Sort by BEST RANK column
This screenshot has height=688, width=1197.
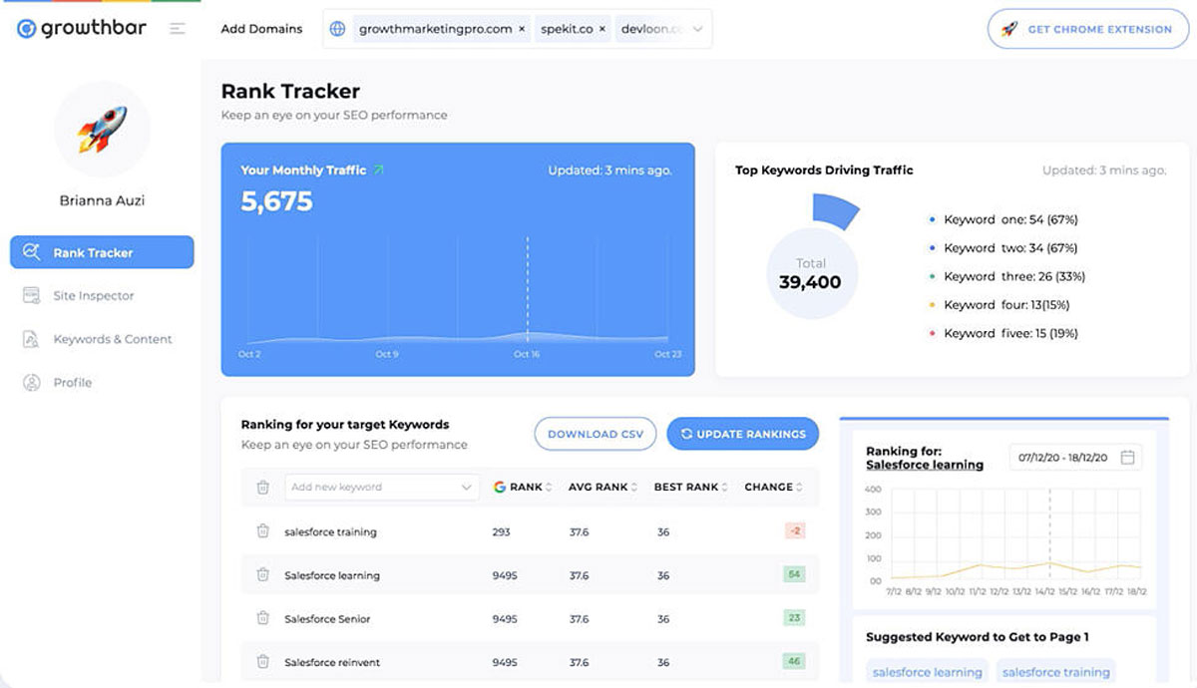tap(690, 488)
